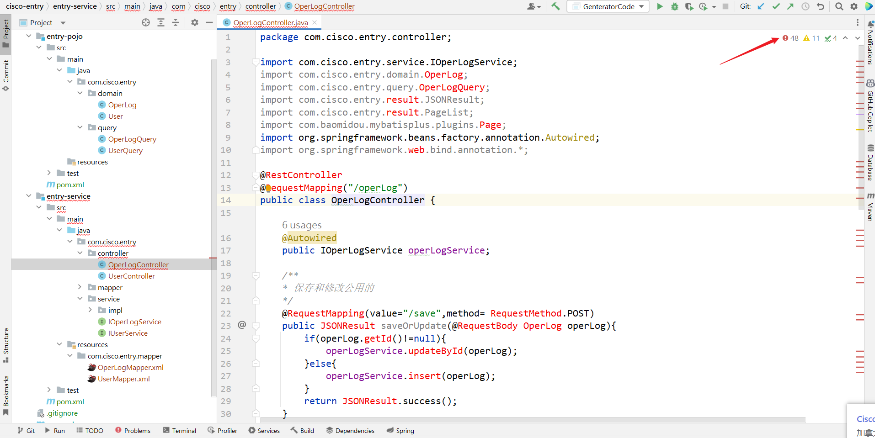
Task: Select IOperLogService interface in tree
Action: coord(135,322)
